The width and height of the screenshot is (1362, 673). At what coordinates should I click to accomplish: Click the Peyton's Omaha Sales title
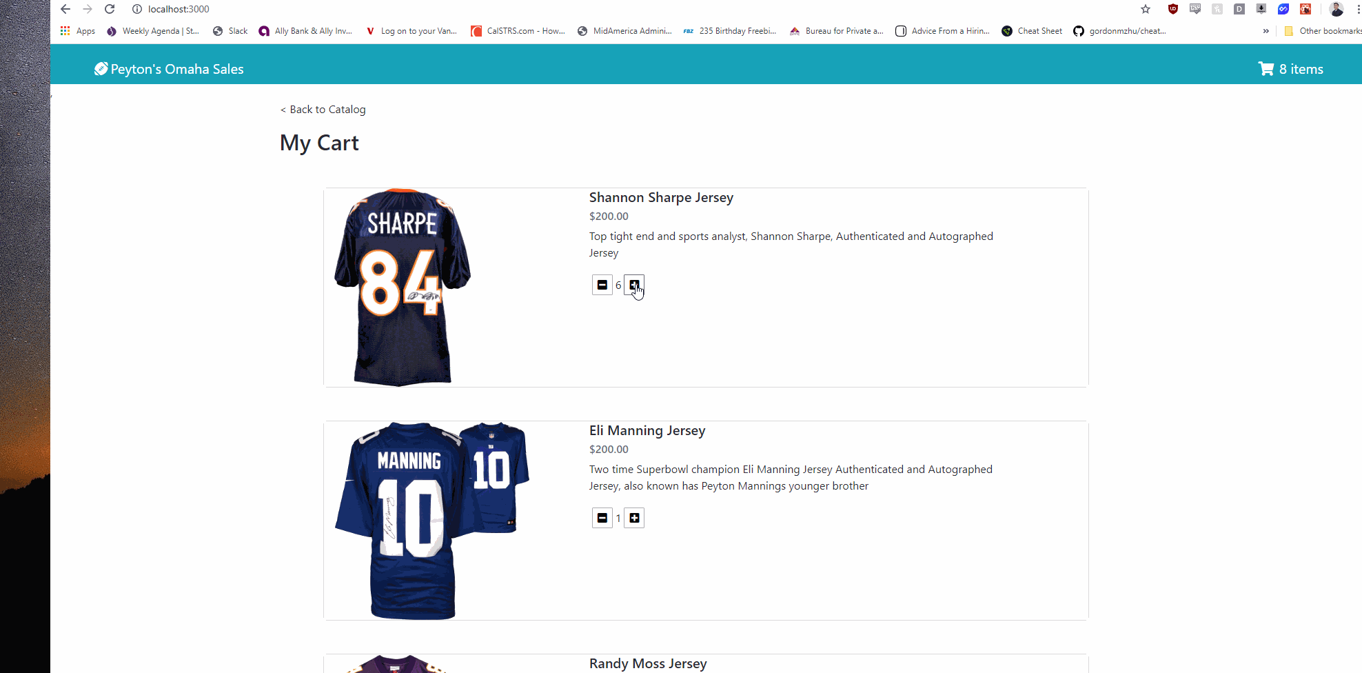(177, 69)
